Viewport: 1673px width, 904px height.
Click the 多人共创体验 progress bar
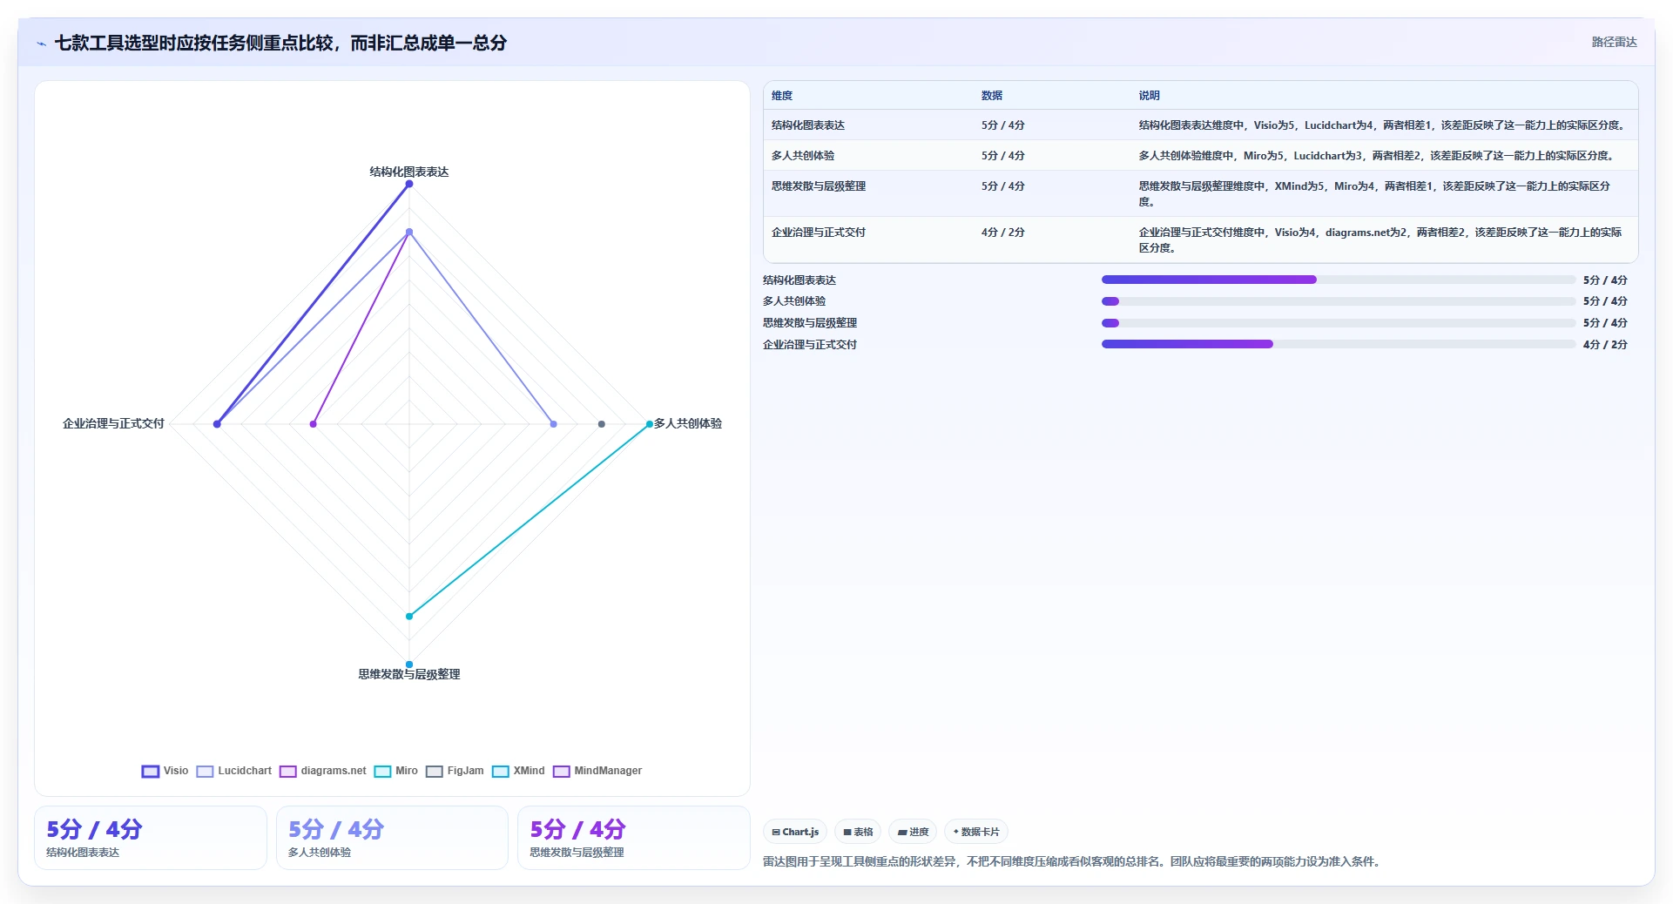tap(1339, 301)
